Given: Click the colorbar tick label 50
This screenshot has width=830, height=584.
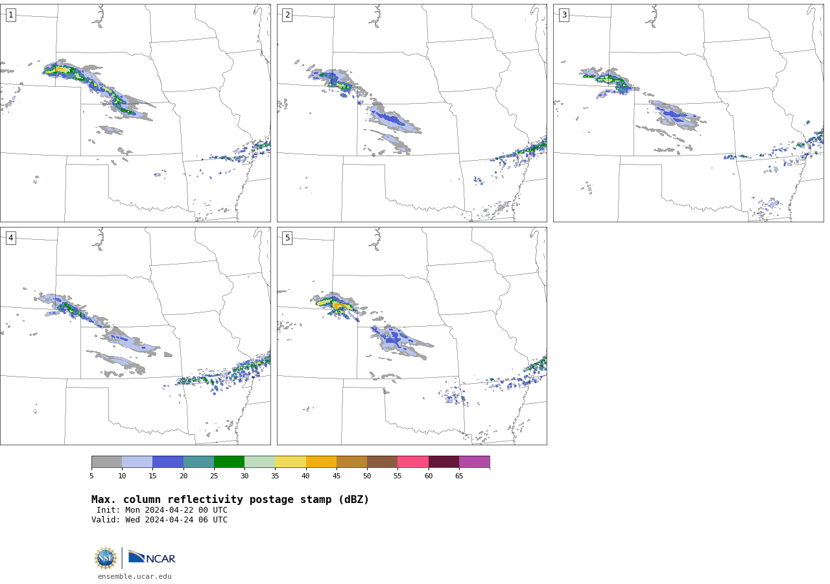Looking at the screenshot, I should click(x=367, y=476).
